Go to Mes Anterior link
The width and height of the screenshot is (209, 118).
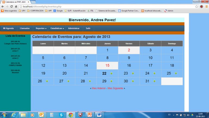tap(99, 88)
